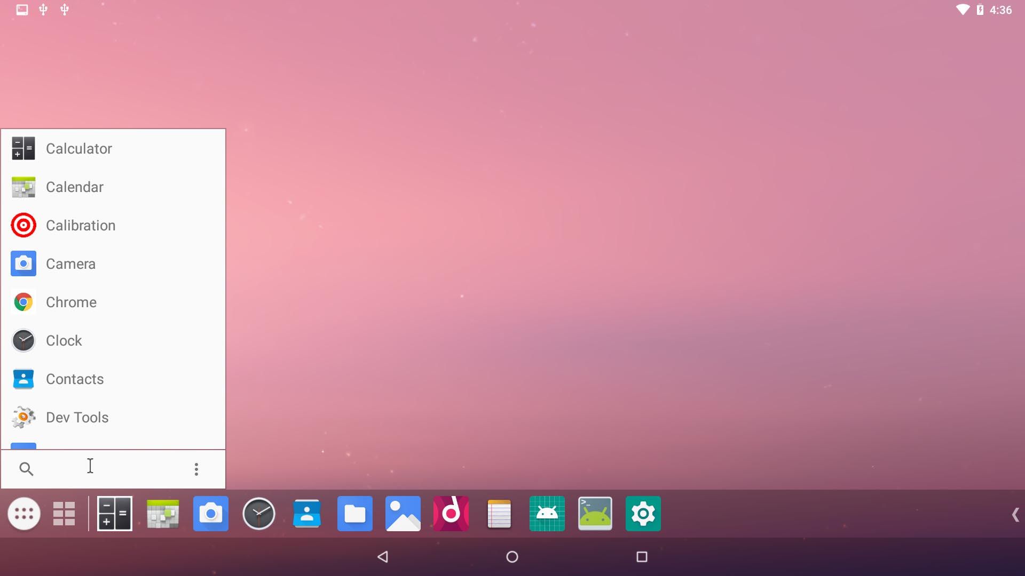The image size is (1025, 576).
Task: Tap the search icon in app drawer
Action: tap(26, 468)
